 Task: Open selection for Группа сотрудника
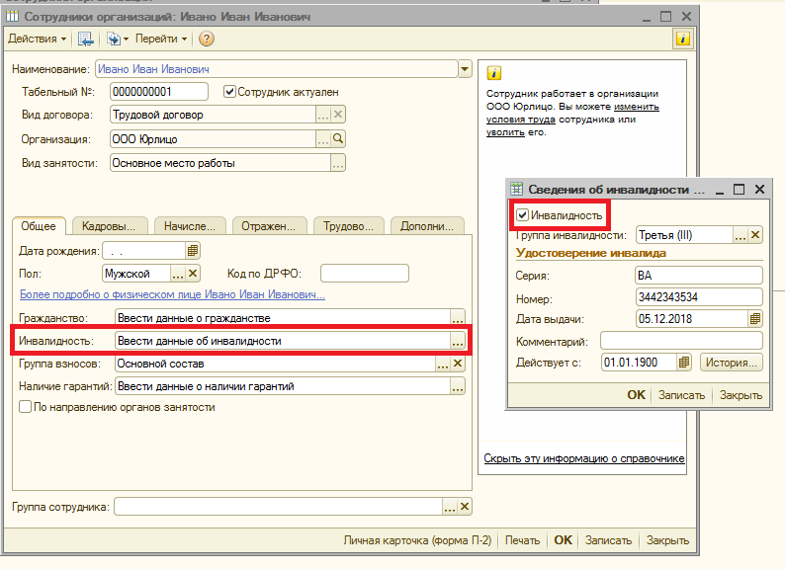point(450,507)
